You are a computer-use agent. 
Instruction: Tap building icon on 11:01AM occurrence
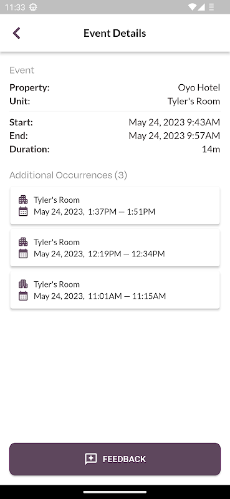23,284
